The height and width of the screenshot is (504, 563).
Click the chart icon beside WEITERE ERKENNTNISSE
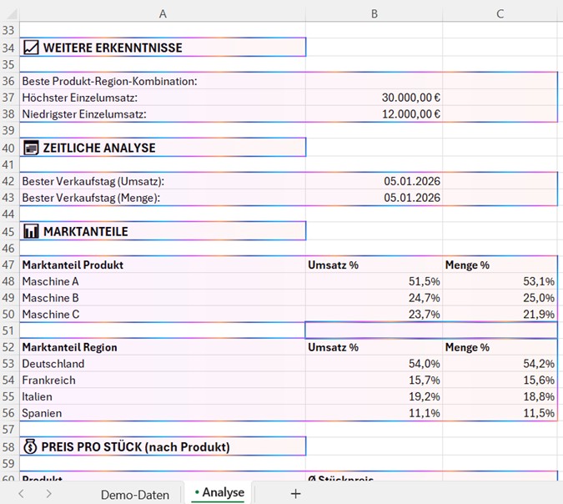tap(31, 48)
